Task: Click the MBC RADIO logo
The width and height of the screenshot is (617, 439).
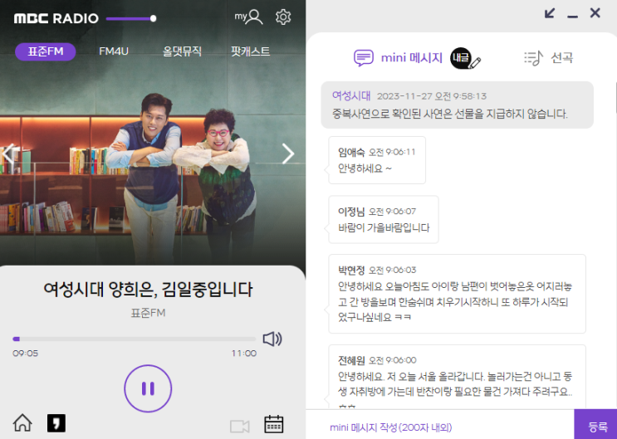Action: (56, 18)
